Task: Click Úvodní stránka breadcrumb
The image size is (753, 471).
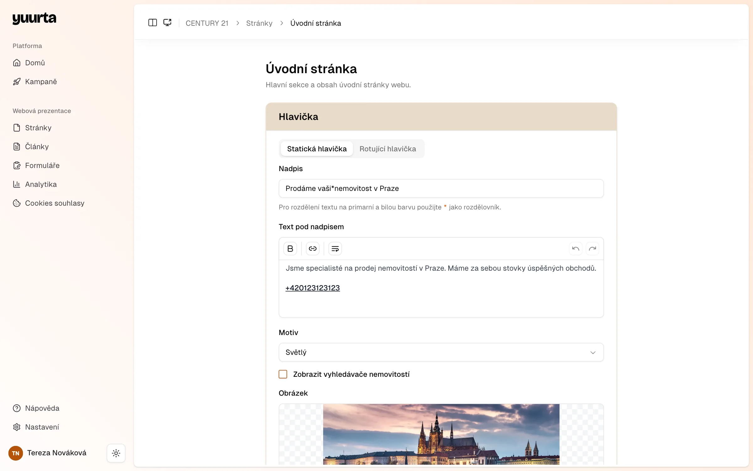Action: [316, 23]
